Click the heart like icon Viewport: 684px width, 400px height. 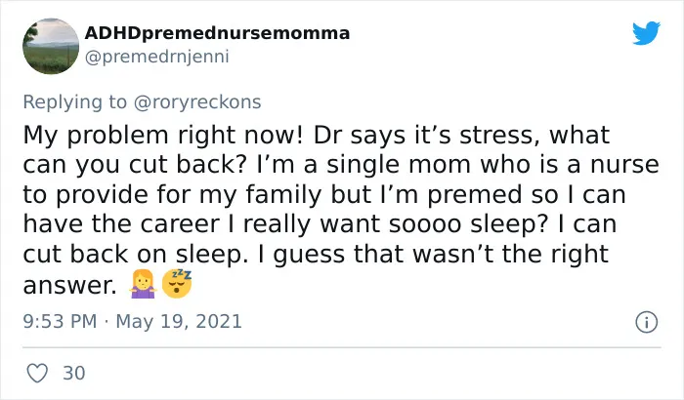pos(37,373)
